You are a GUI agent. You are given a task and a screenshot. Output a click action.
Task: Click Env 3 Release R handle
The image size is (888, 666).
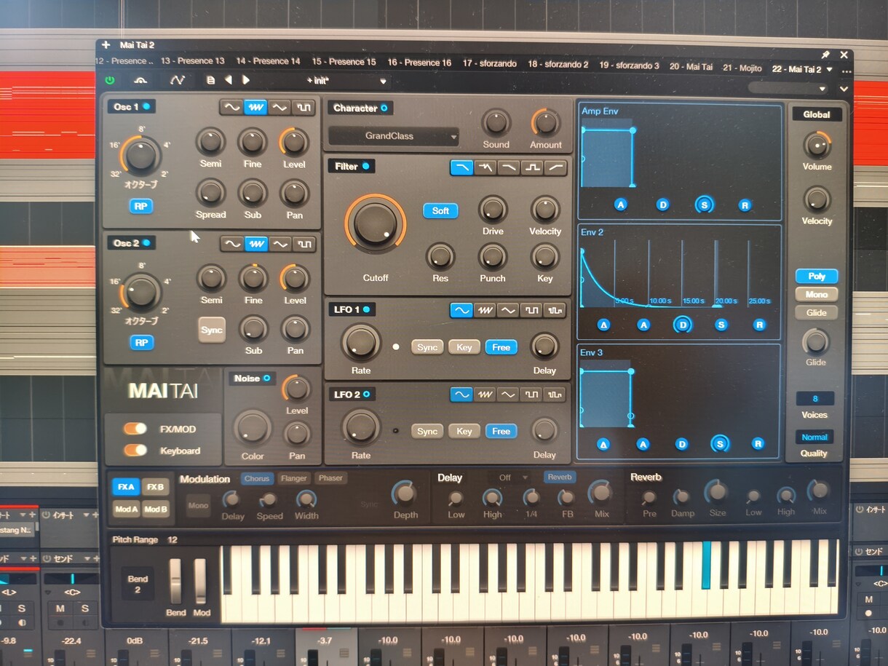click(758, 444)
